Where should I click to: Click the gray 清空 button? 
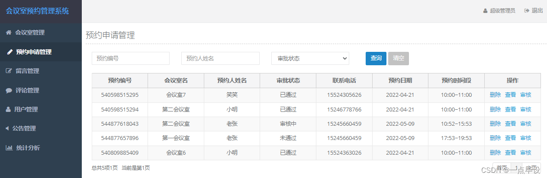pyautogui.click(x=399, y=58)
